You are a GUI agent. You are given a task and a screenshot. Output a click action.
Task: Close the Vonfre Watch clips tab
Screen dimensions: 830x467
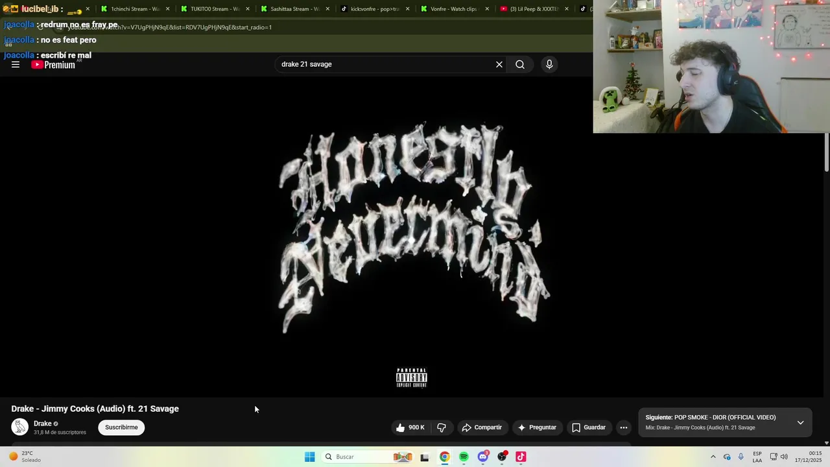(x=487, y=9)
